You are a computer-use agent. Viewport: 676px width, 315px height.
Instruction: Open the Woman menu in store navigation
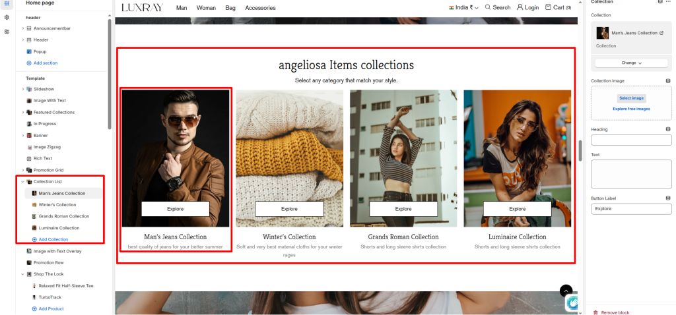[x=206, y=8]
